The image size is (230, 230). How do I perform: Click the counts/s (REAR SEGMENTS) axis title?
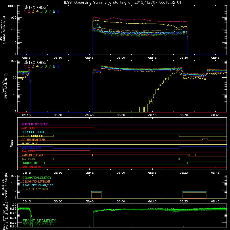5,86
